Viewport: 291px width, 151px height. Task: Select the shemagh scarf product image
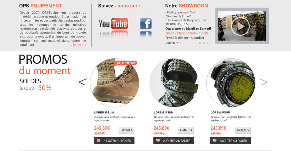pyautogui.click(x=174, y=83)
